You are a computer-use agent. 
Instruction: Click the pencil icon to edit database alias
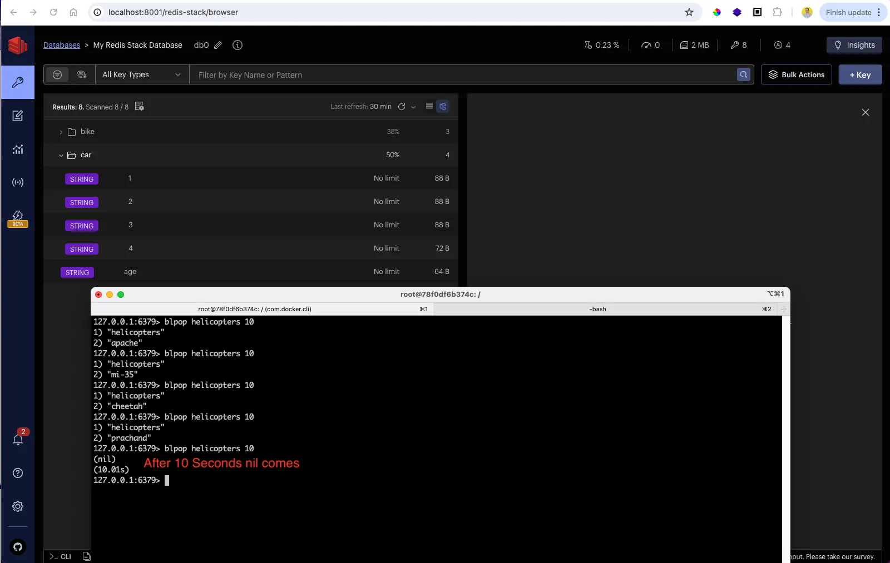[x=218, y=45]
